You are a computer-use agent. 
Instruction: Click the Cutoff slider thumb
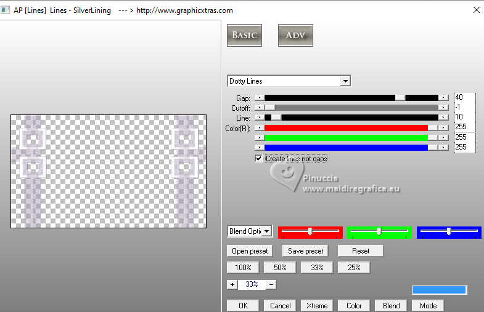coord(270,108)
